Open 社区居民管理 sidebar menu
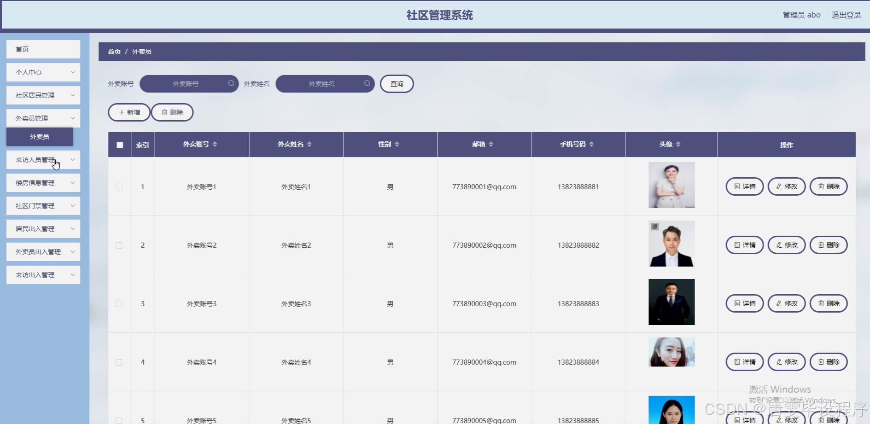This screenshot has width=870, height=424. pyautogui.click(x=43, y=95)
